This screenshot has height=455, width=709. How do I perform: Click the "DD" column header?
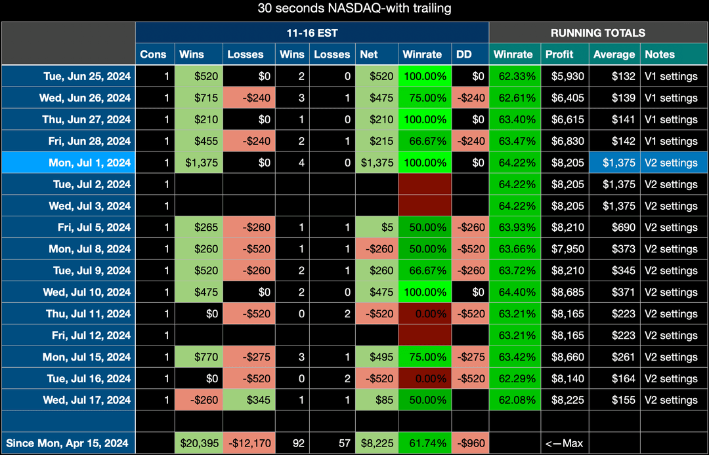470,54
